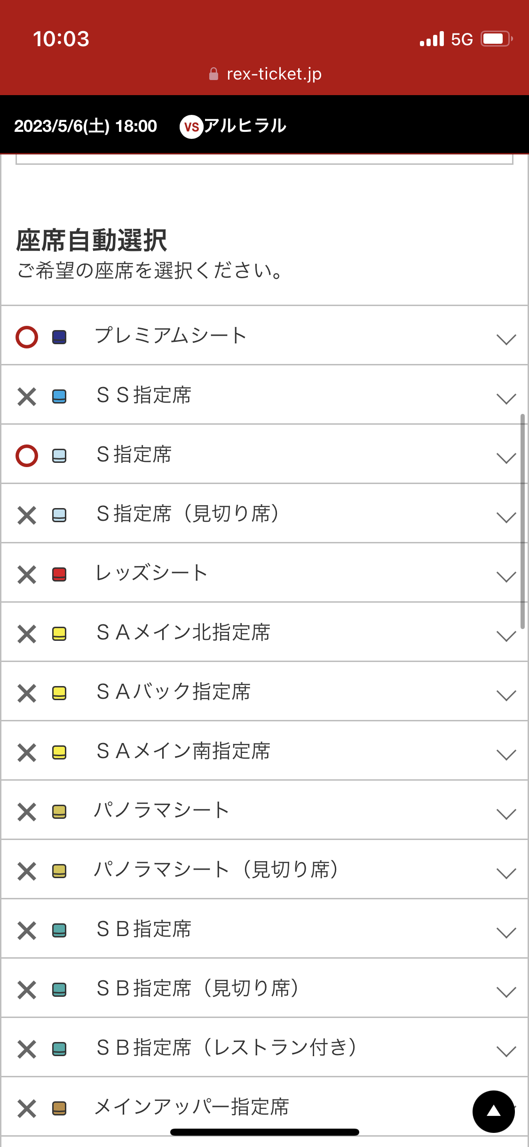Tap the match date 2023/5/6(土) 18:00 header
Image resolution: width=529 pixels, height=1147 pixels.
(86, 126)
